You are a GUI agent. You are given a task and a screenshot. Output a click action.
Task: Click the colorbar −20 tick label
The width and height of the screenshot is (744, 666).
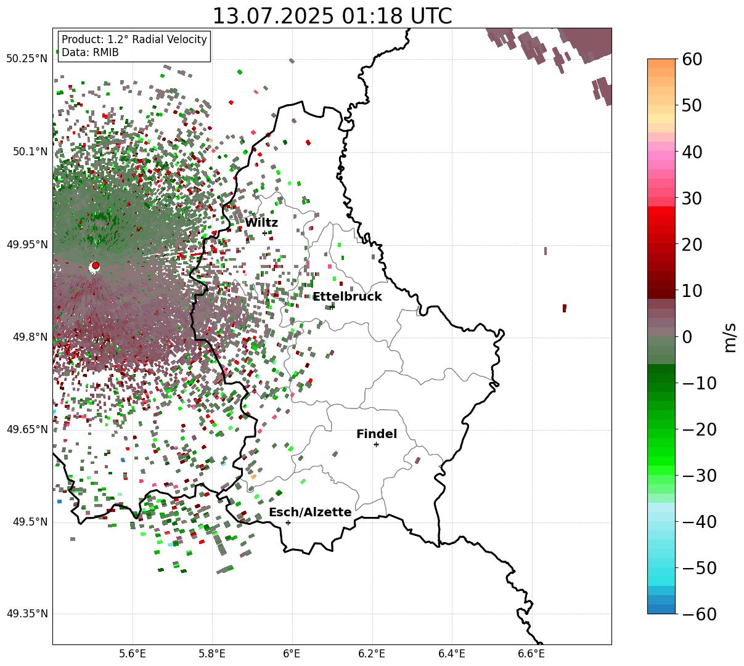coord(699,429)
